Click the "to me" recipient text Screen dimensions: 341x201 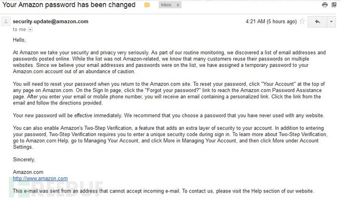19,30
